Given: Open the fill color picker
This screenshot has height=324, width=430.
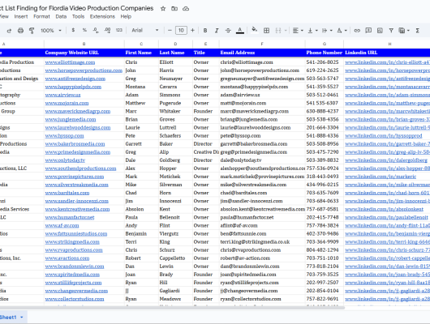Looking at the screenshot, I should tap(255, 30).
